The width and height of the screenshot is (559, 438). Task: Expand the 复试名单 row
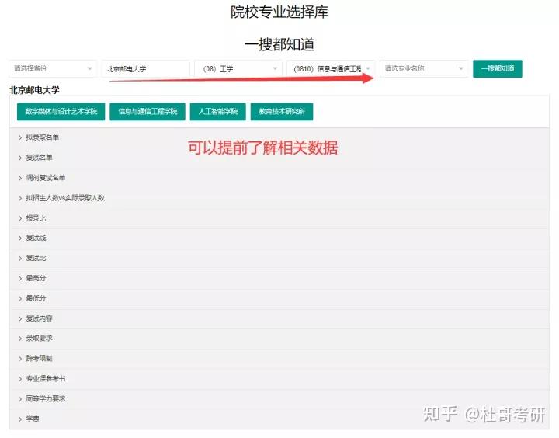(x=279, y=158)
